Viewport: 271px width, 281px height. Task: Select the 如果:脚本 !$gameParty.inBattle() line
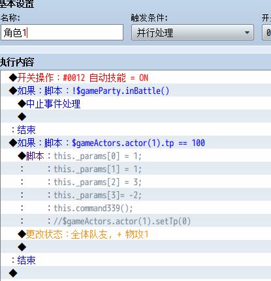pos(136,91)
